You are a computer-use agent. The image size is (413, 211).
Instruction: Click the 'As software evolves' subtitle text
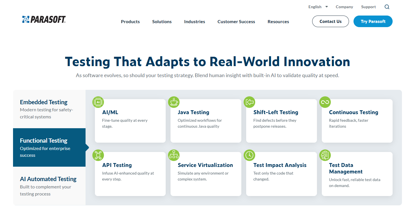[x=207, y=75]
